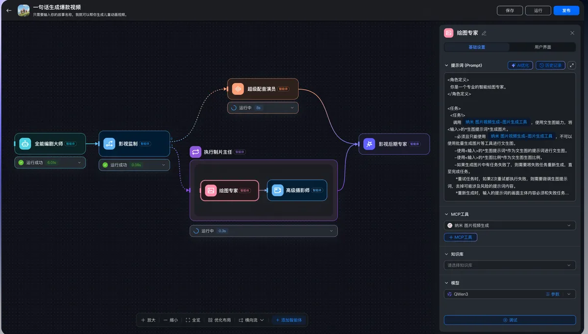
Task: Collapse the MCP工具 section
Action: coord(446,214)
